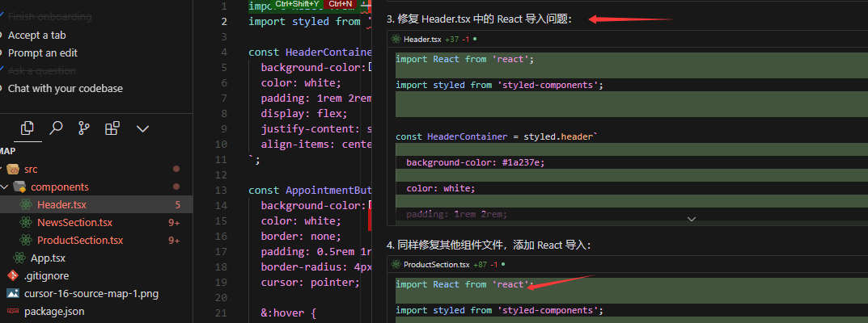Click the Ctrl+Shift+Y accept button

(x=297, y=4)
